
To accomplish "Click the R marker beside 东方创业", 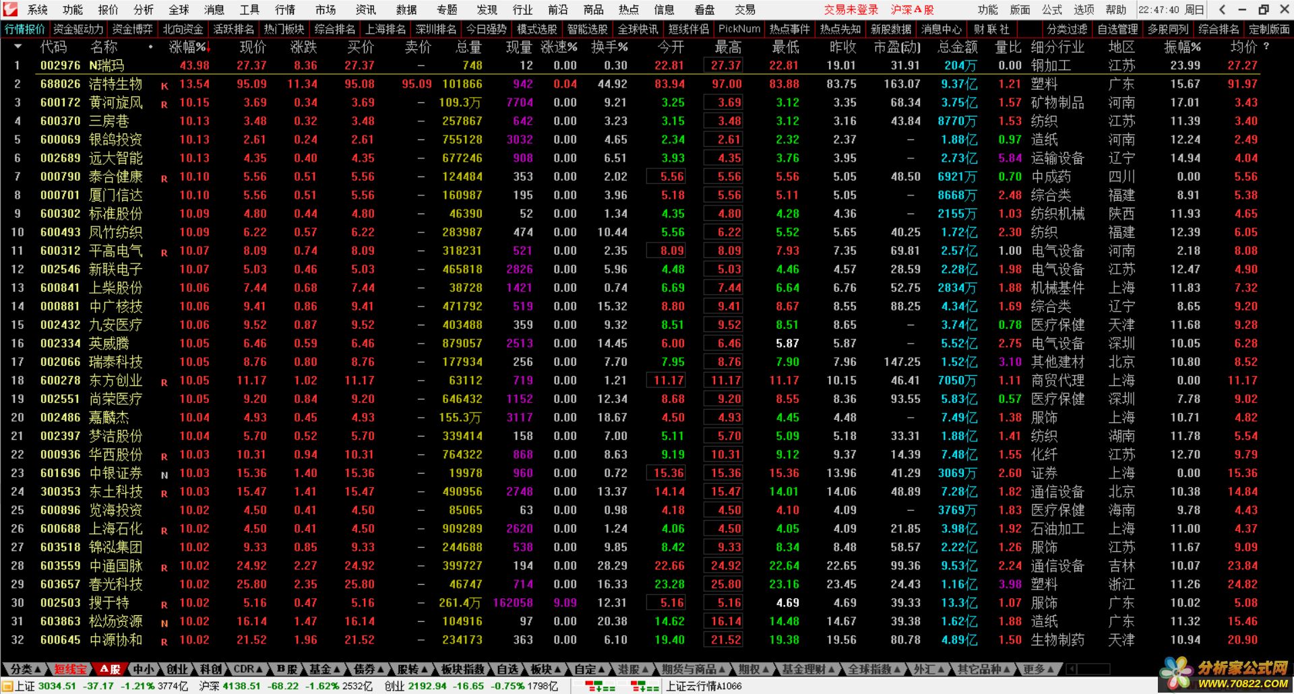I will [x=164, y=383].
